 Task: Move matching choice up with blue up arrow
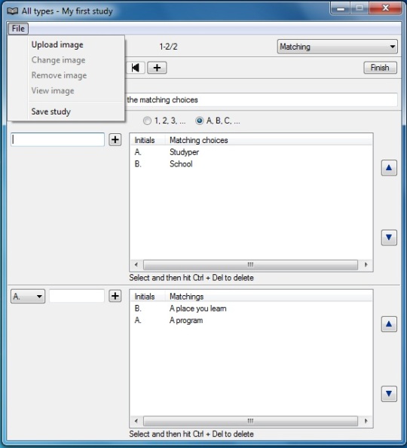tap(389, 168)
